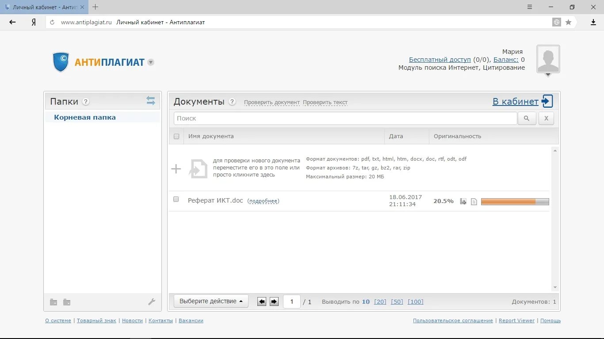Screen dimensions: 604x339
Task: Open the report icon next to 20.5%
Action: [463, 201]
